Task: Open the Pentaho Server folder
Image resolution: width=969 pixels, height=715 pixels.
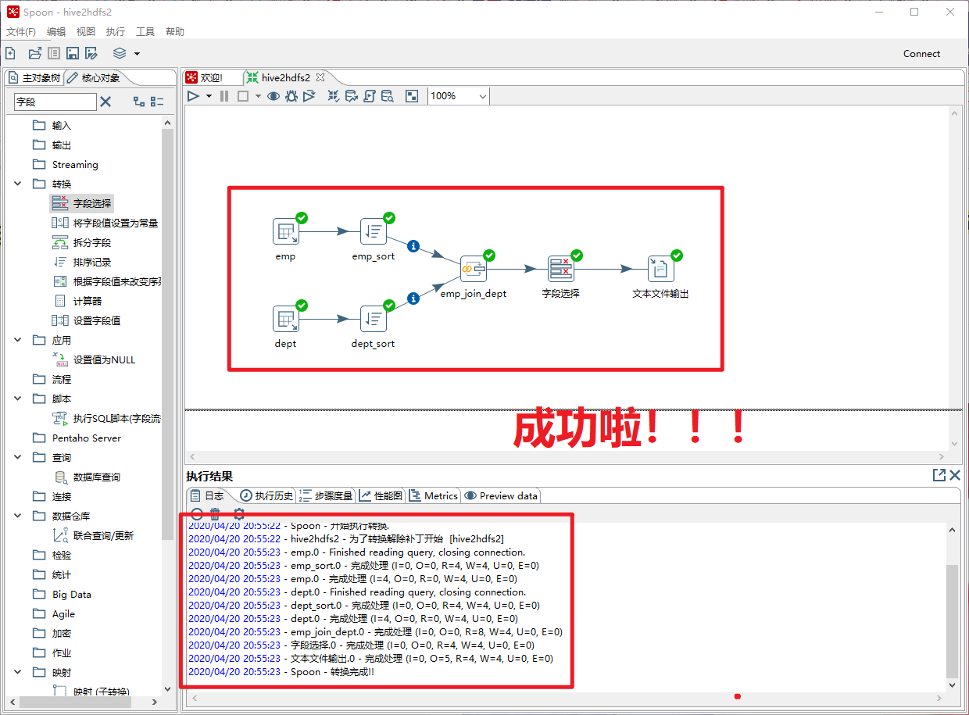Action: [77, 438]
